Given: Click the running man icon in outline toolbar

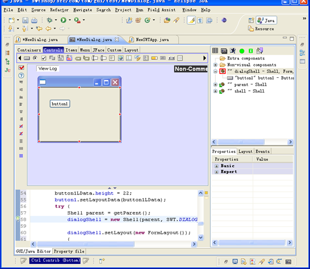Looking at the screenshot, I should [233, 51].
